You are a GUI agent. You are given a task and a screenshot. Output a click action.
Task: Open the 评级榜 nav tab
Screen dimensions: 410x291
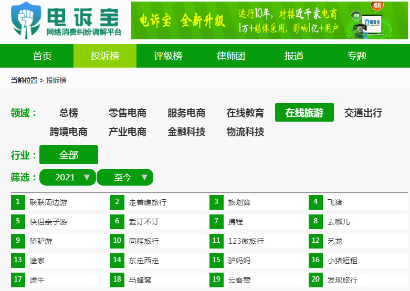click(x=168, y=56)
